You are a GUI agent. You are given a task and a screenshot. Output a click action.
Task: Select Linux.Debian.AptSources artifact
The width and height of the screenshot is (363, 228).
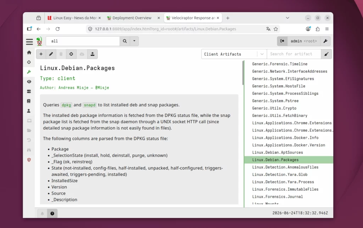point(277,152)
